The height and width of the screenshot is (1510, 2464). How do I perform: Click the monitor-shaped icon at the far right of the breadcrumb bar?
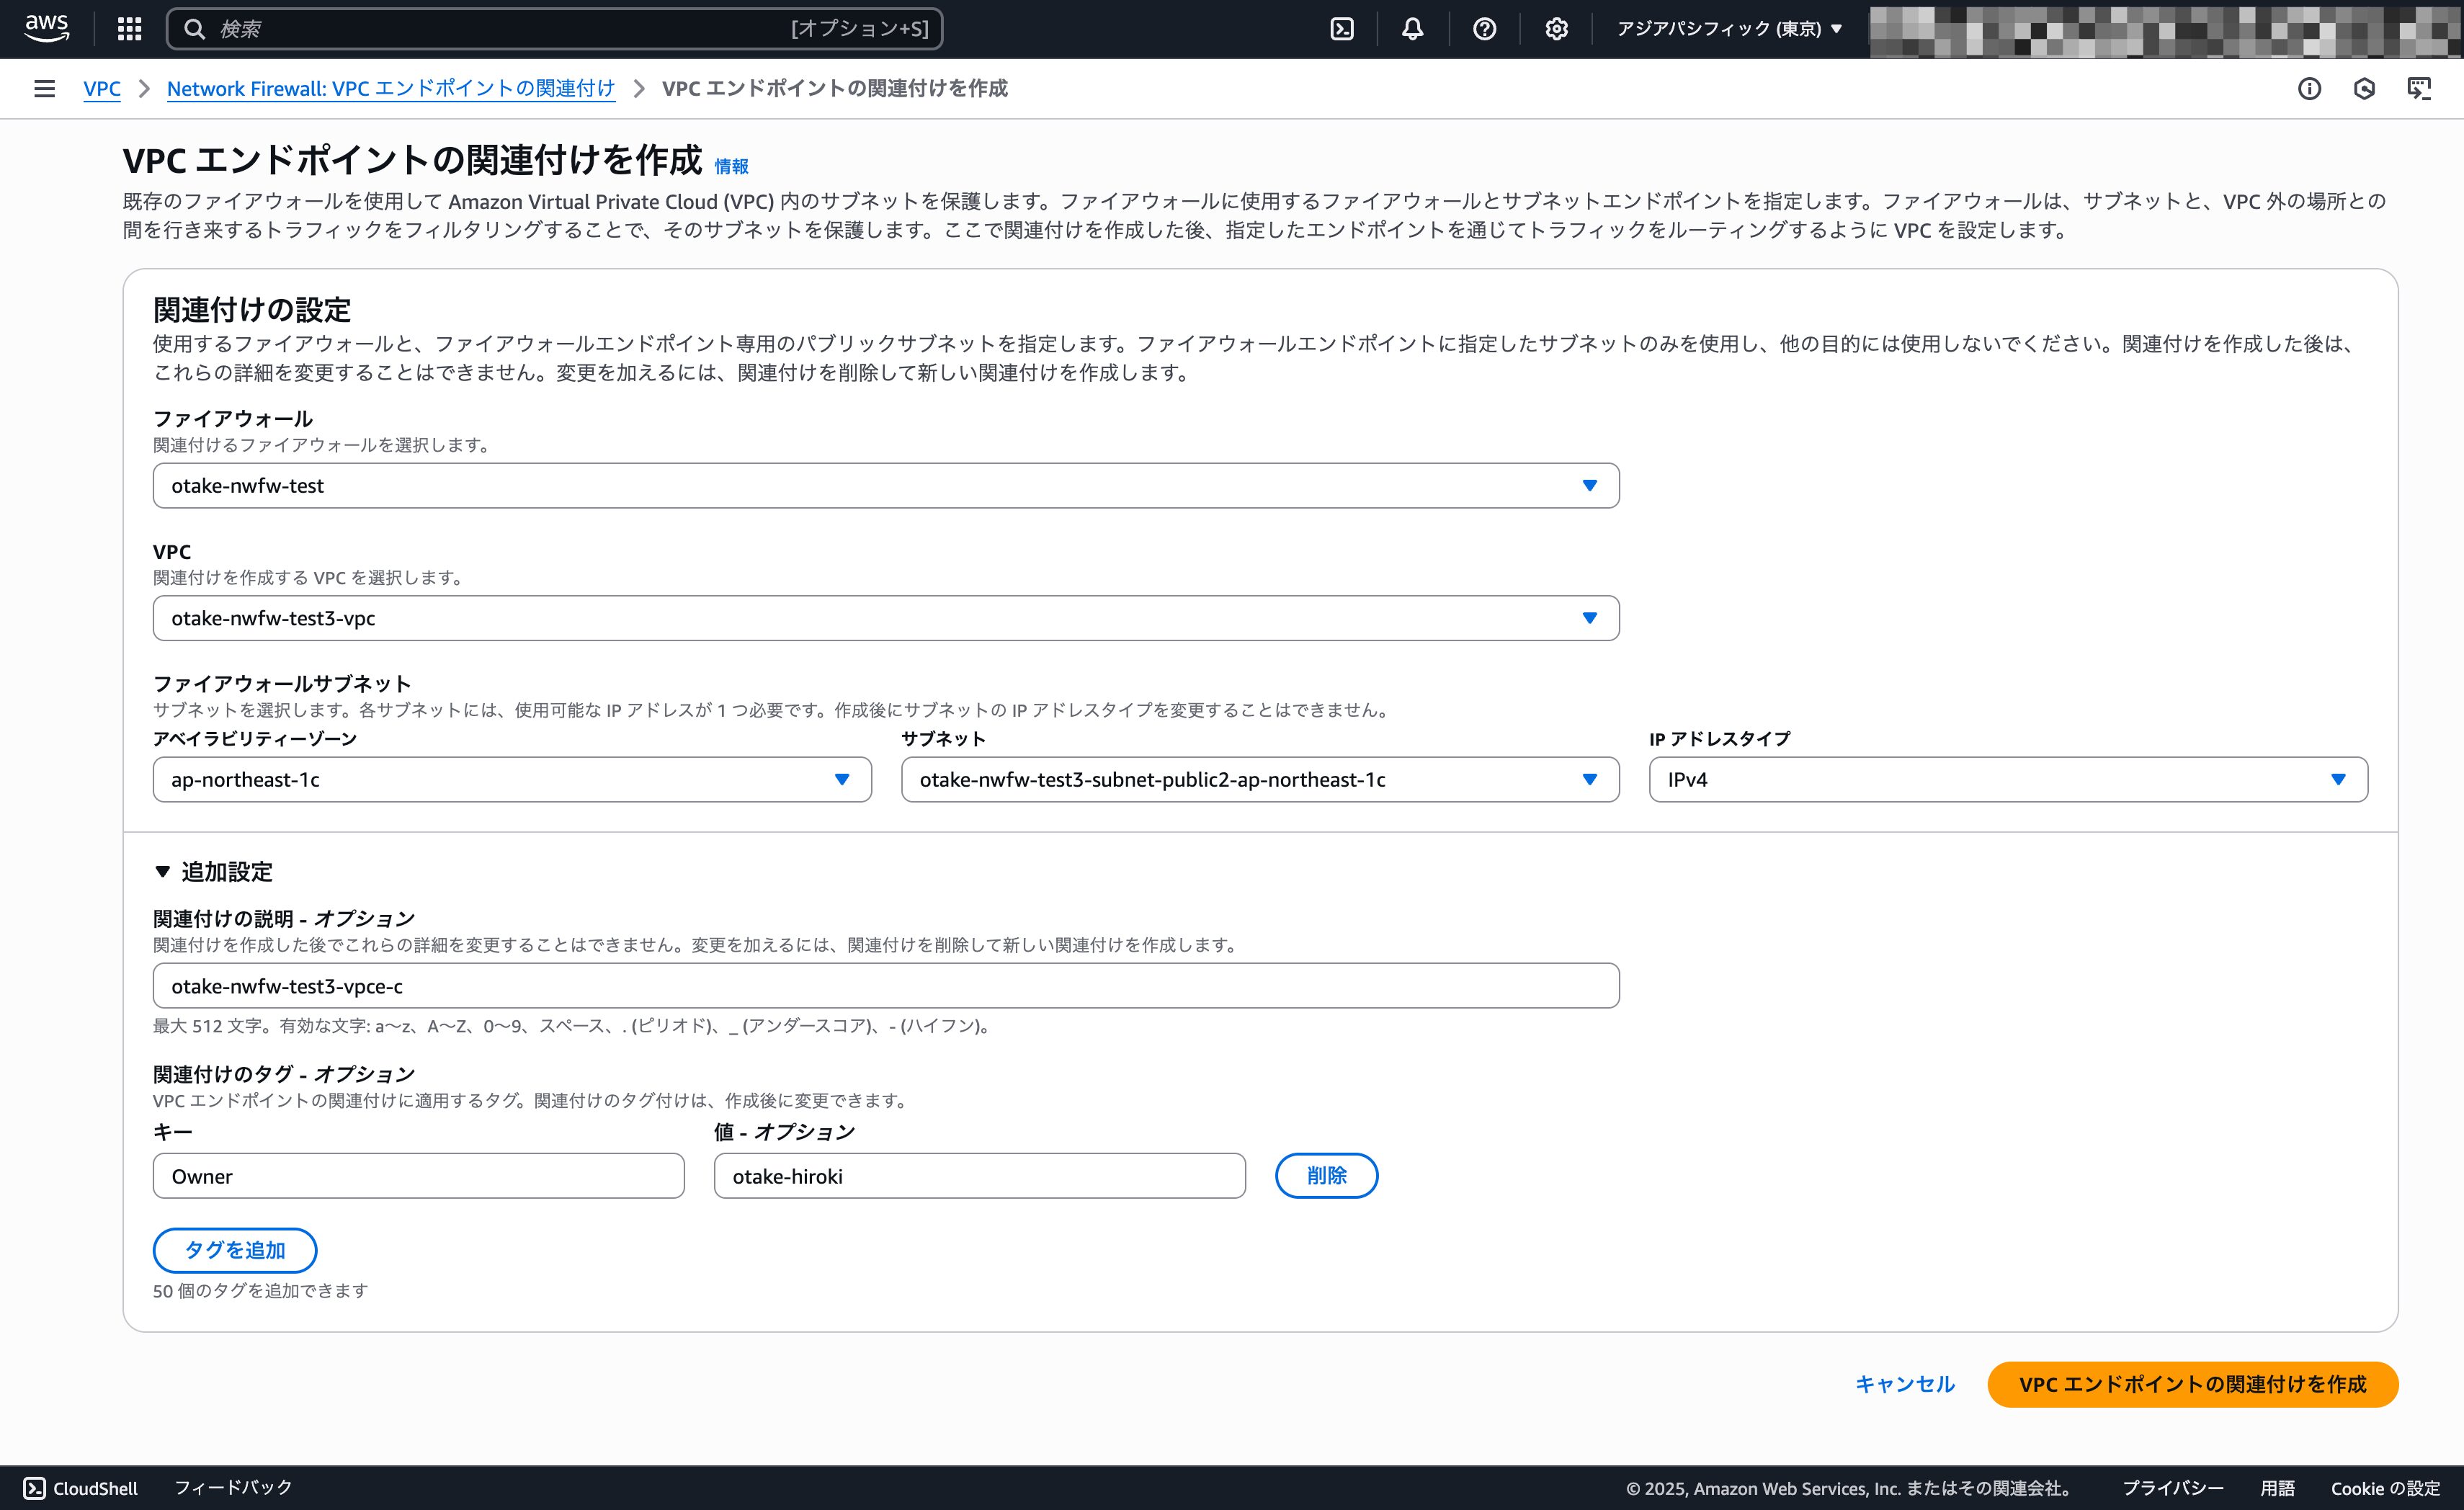2419,89
